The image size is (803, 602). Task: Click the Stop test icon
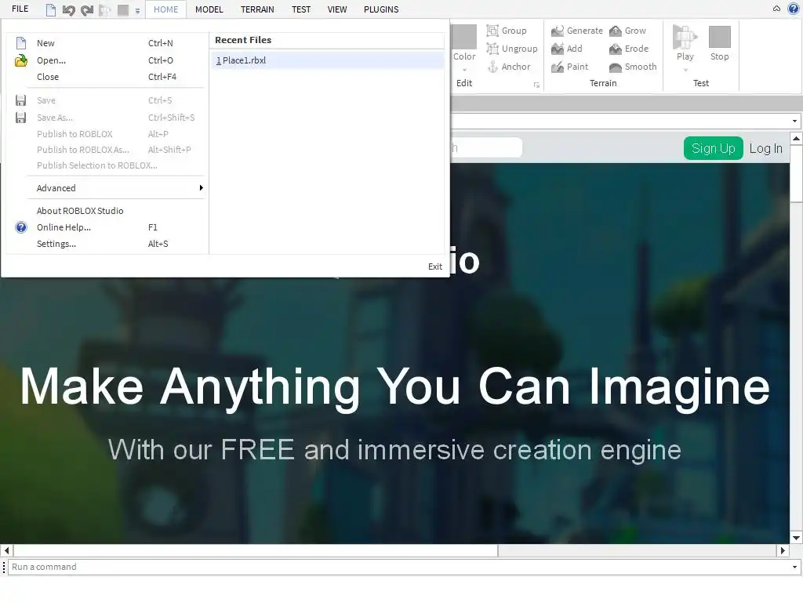pos(720,37)
